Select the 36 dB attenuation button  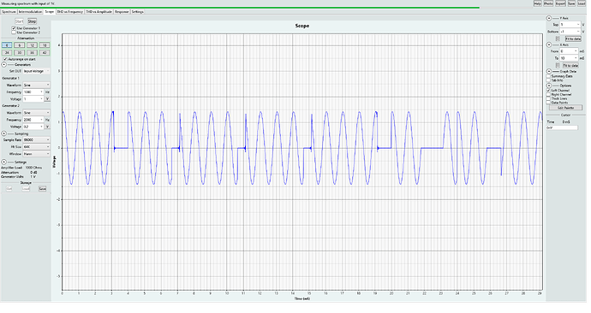32,53
